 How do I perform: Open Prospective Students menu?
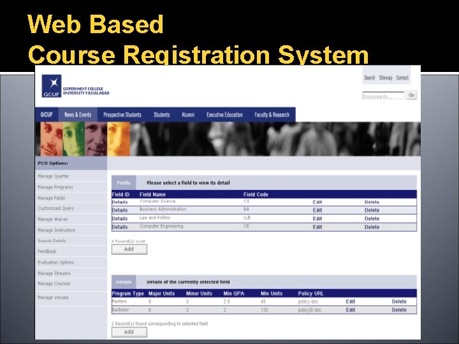pyautogui.click(x=122, y=115)
